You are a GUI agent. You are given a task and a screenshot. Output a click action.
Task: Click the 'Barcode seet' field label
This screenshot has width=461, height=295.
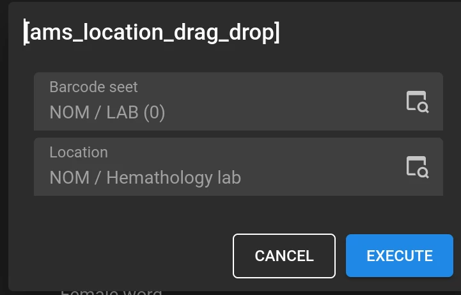(x=93, y=87)
